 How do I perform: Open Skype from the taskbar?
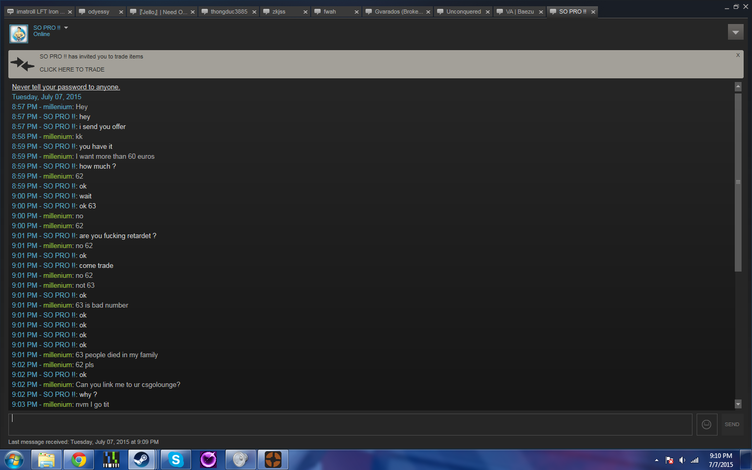pyautogui.click(x=175, y=460)
